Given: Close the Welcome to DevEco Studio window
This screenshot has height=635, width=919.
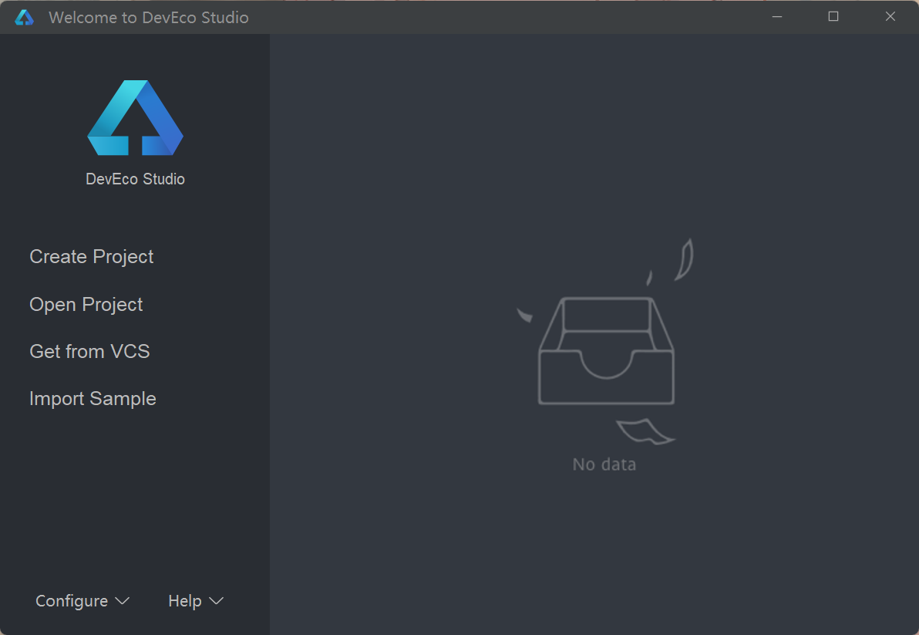Looking at the screenshot, I should click(890, 17).
